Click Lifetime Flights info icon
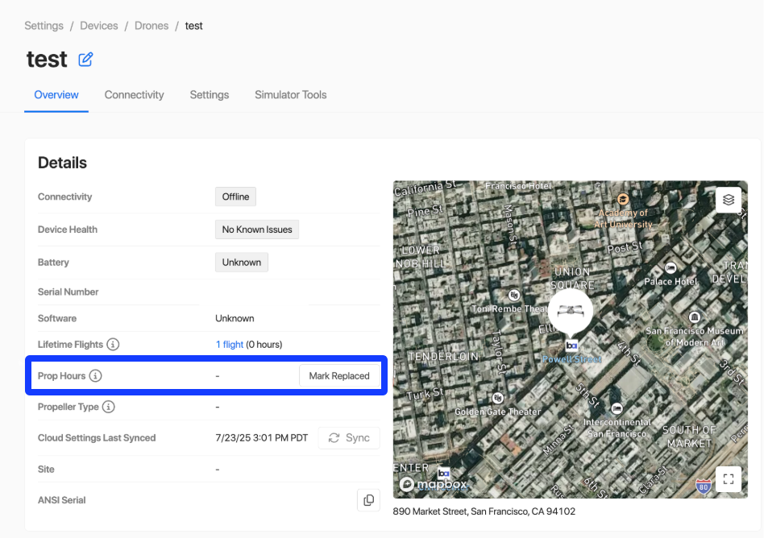The height and width of the screenshot is (538, 768). tap(114, 345)
